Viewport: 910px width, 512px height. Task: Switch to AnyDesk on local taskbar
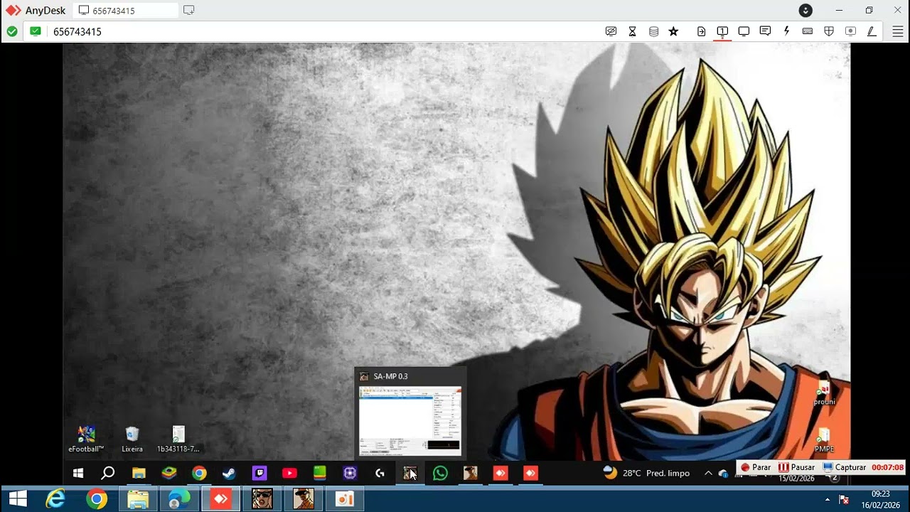point(220,499)
